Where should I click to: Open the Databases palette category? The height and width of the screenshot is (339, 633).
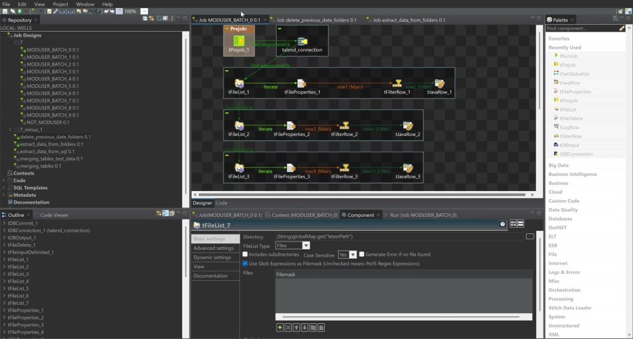560,219
